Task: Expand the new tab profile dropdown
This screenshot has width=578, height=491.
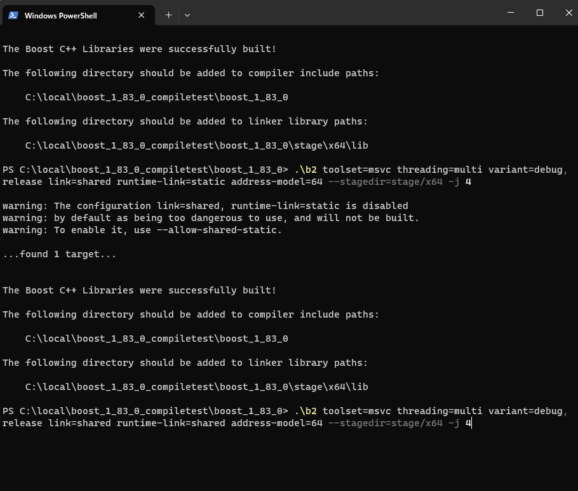Action: pyautogui.click(x=187, y=15)
